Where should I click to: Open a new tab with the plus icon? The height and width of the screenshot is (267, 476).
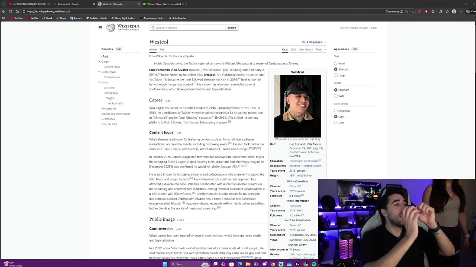190,4
